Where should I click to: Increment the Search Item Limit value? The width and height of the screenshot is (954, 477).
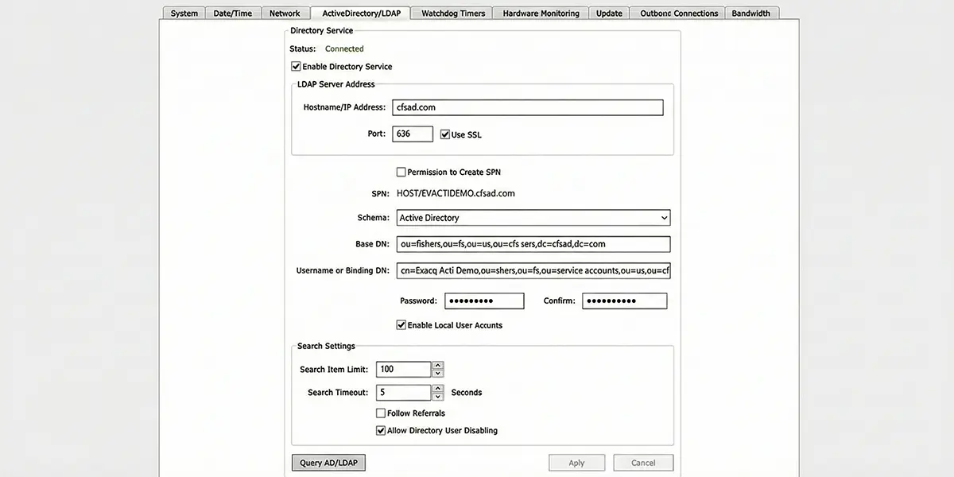(439, 366)
